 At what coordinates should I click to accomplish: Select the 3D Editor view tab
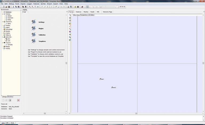click(x=91, y=15)
